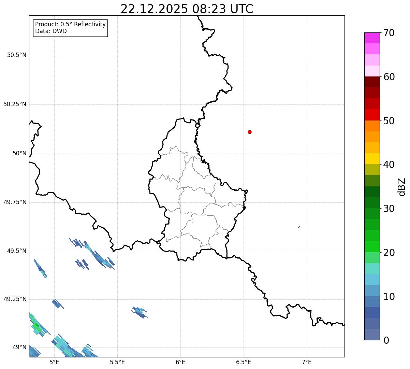Click the colorbar tick label "40"

tap(389, 165)
